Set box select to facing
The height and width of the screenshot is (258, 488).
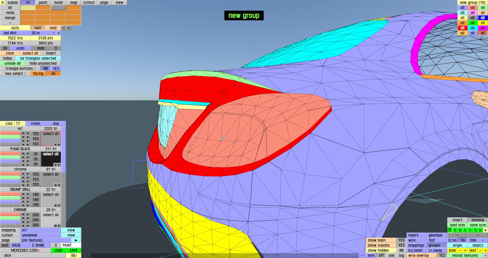coord(38,74)
